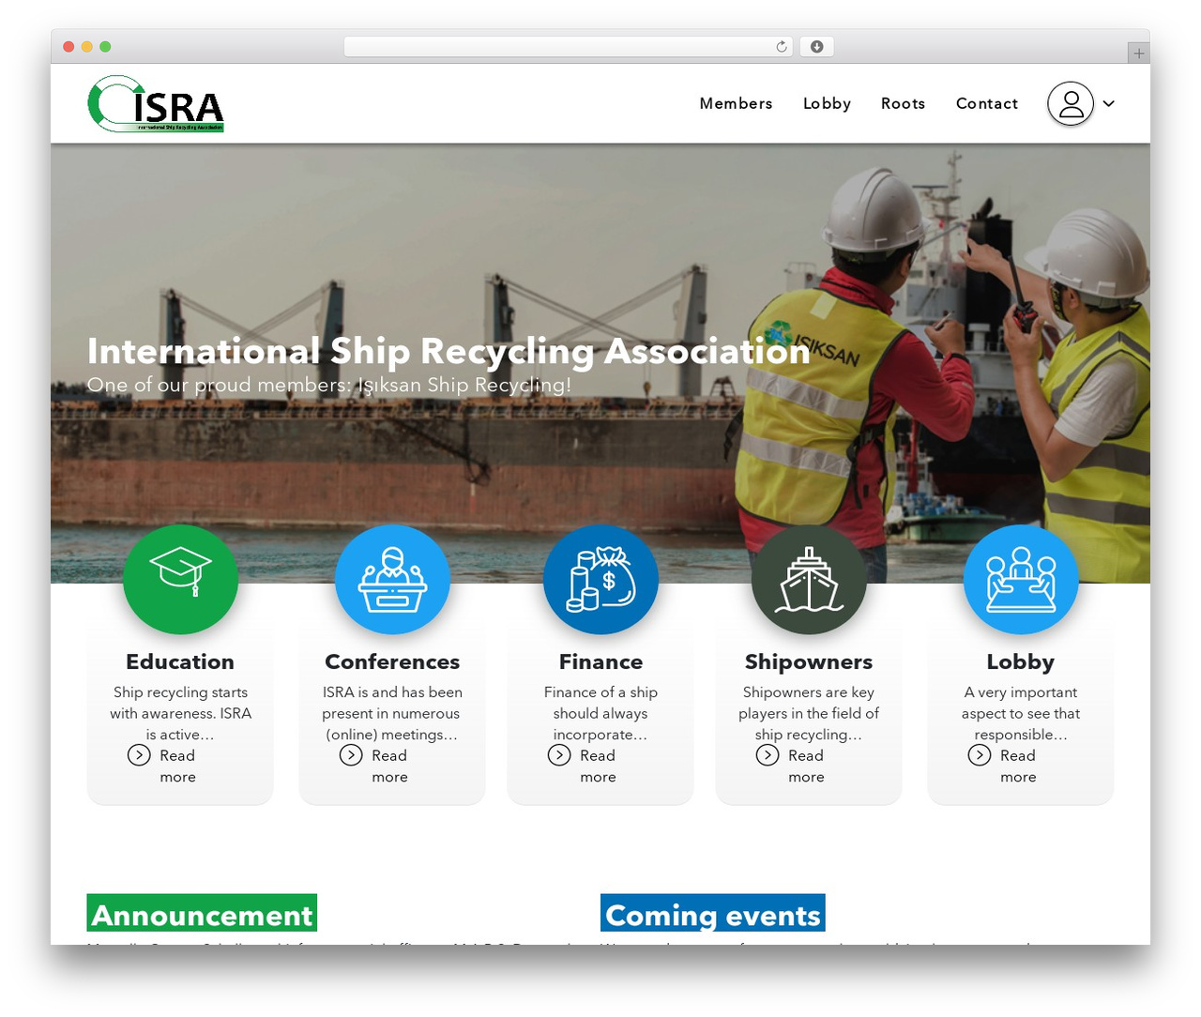Viewport: 1201px width, 1017px height.
Task: Focus the browser address bar
Action: pyautogui.click(x=569, y=46)
